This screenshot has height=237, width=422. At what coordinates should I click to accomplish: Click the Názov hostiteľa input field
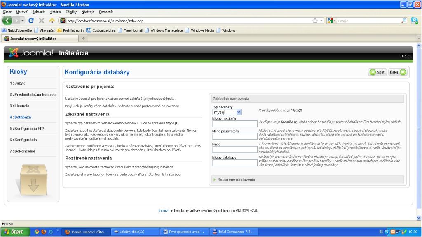coord(234,124)
